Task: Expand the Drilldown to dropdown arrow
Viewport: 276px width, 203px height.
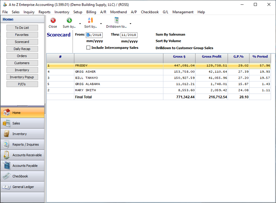Action: click(130, 24)
